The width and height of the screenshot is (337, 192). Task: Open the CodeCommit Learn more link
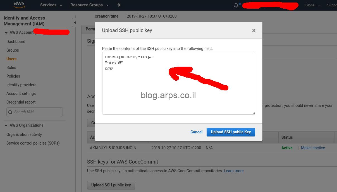point(234,171)
